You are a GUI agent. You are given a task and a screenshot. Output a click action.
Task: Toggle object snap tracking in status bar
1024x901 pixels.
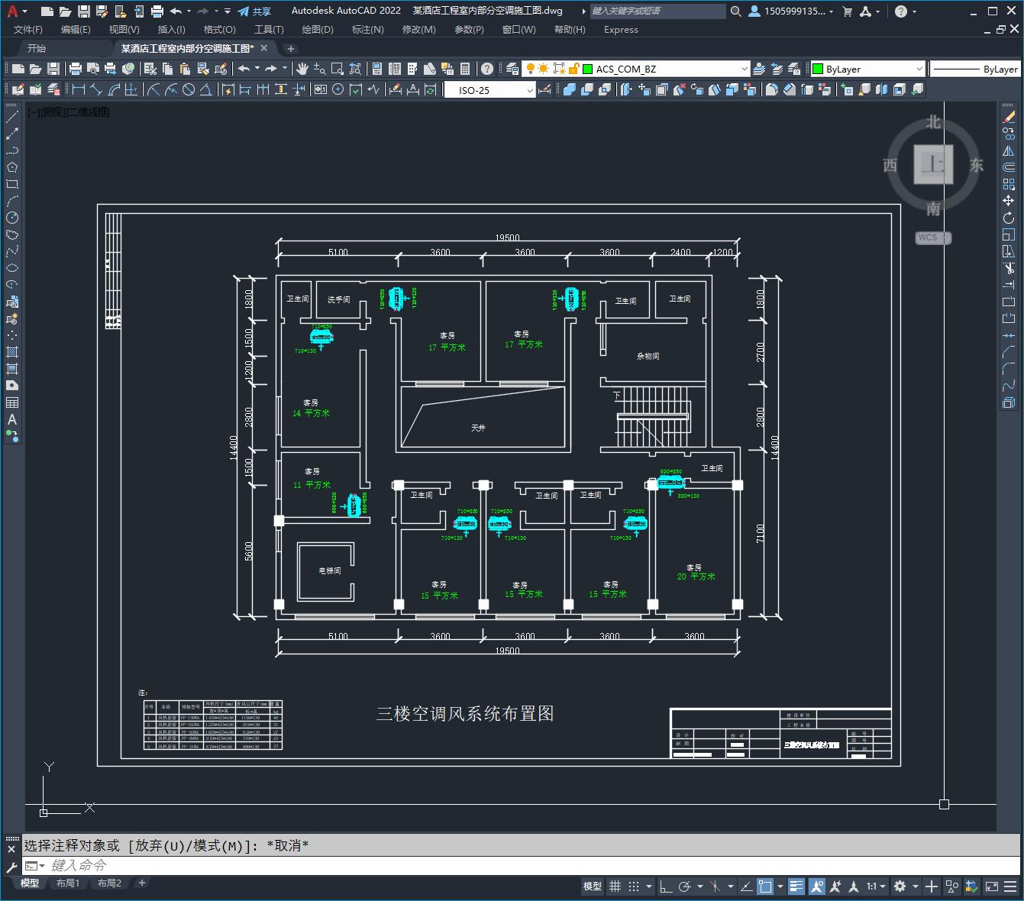pyautogui.click(x=746, y=886)
